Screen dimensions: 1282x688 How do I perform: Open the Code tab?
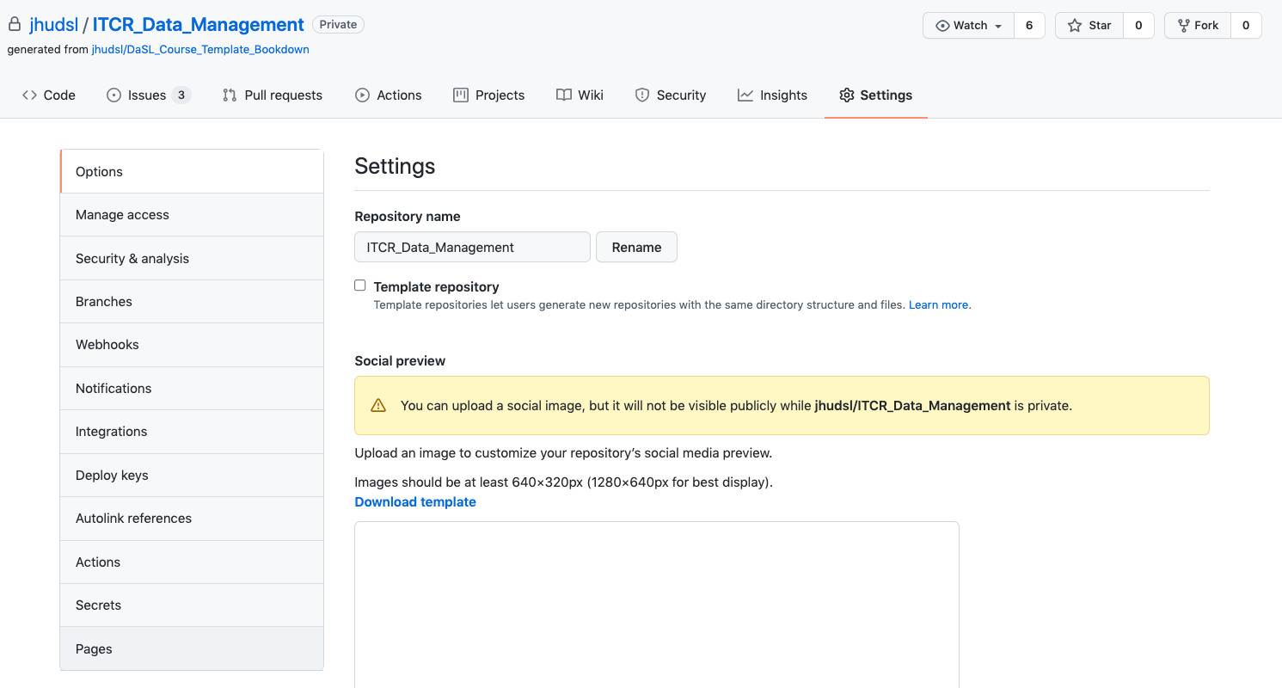click(49, 95)
